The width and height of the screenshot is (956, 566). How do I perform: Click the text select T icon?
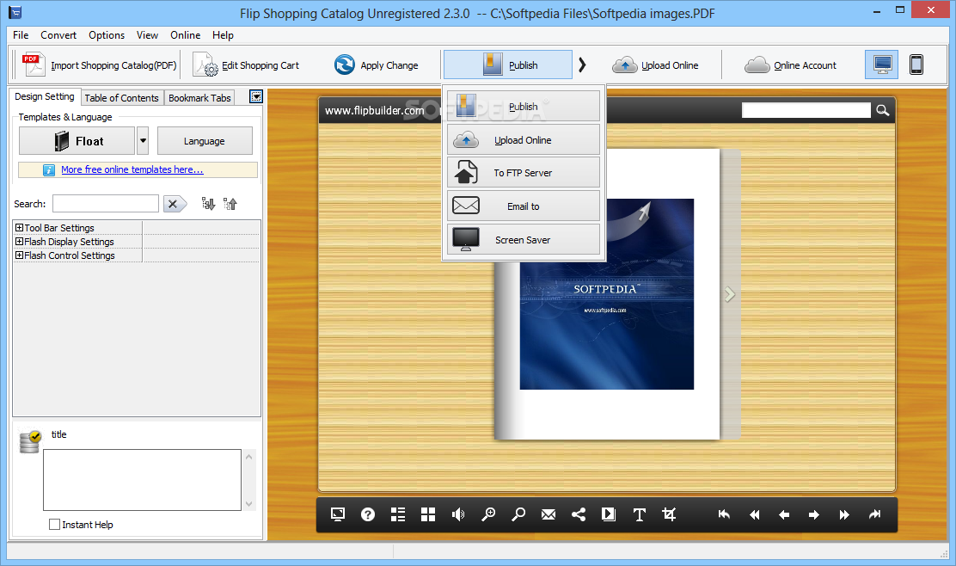[x=639, y=514]
